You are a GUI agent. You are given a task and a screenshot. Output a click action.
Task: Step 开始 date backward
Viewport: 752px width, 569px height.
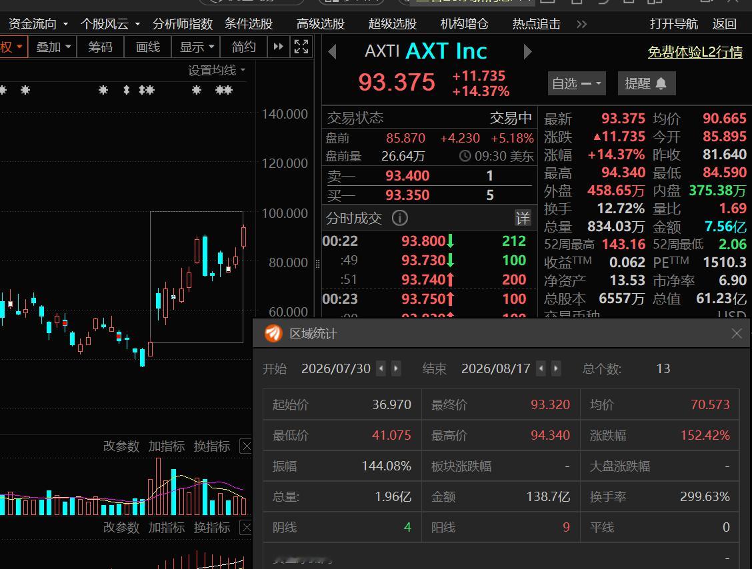click(x=381, y=368)
